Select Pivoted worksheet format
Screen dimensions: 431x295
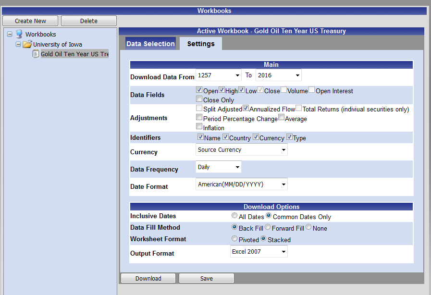(234, 239)
